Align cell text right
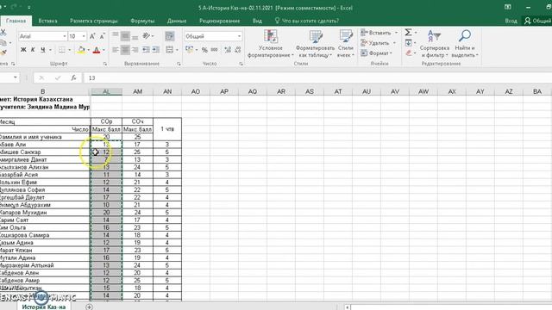The height and width of the screenshot is (310, 552). (x=135, y=50)
